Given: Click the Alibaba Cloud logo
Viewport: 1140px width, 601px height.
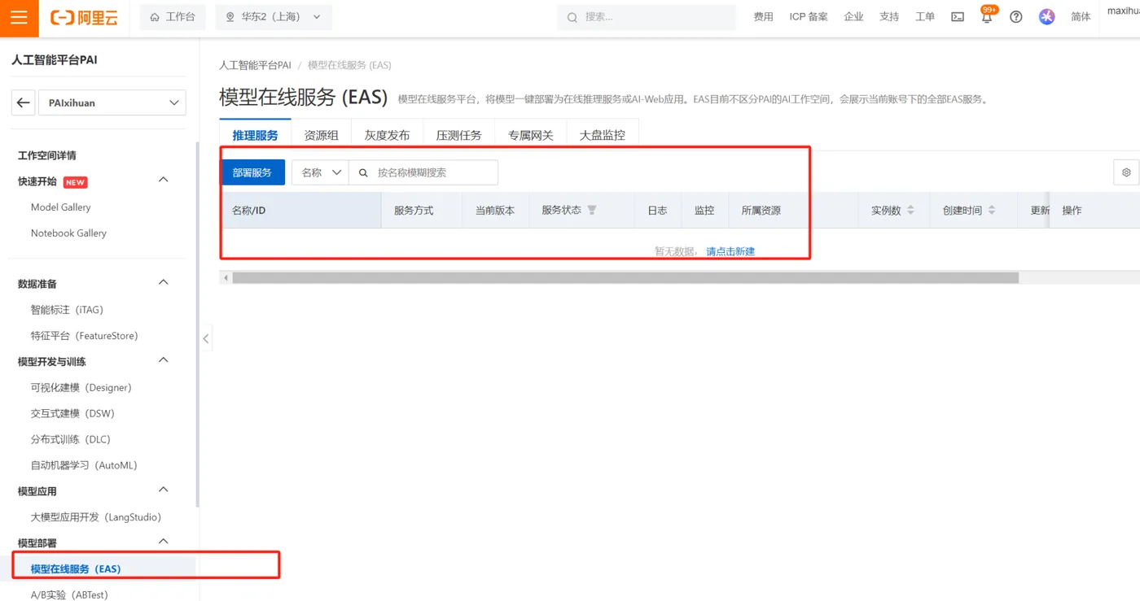Looking at the screenshot, I should [x=84, y=17].
